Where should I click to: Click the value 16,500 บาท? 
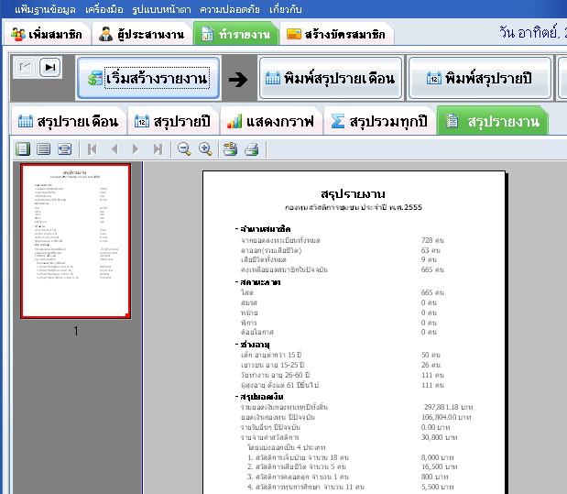[439, 467]
